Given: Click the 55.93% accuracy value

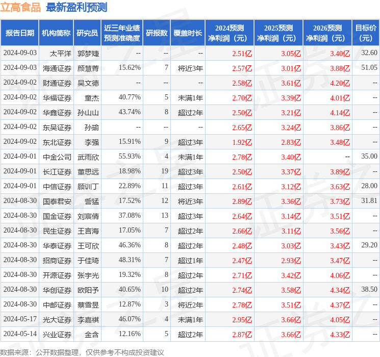Looking at the screenshot, I should (x=130, y=157).
